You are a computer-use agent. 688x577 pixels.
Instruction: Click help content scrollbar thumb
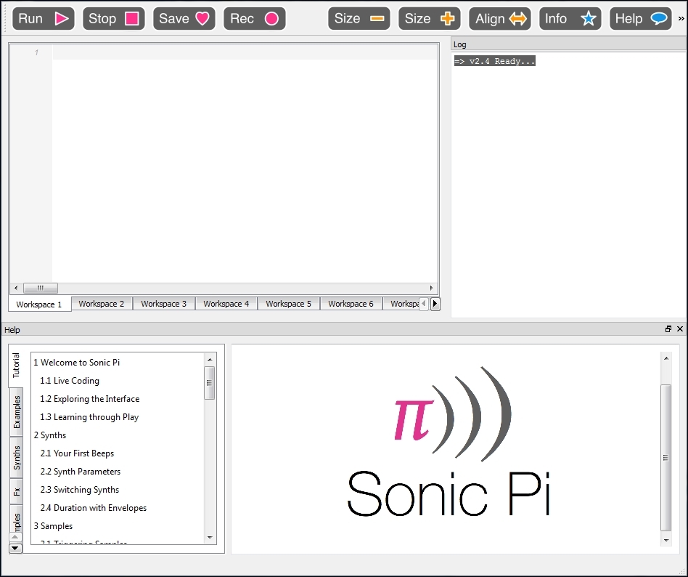click(x=666, y=458)
